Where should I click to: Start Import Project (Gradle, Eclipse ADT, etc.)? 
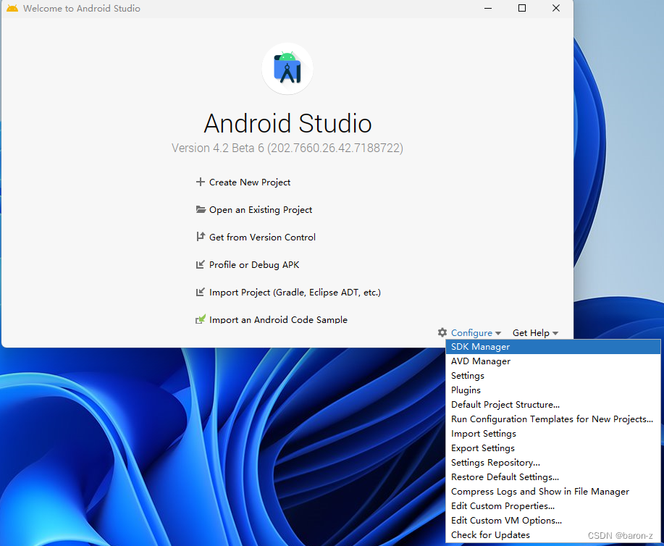pyautogui.click(x=295, y=293)
